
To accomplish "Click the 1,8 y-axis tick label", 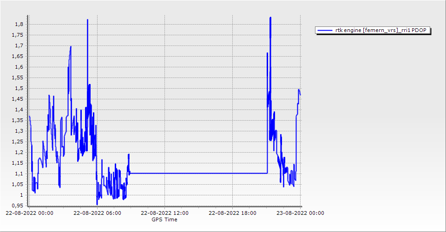I will (18, 24).
